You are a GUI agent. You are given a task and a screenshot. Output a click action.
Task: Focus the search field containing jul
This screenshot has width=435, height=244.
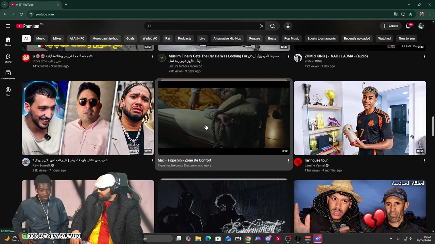pyautogui.click(x=202, y=26)
